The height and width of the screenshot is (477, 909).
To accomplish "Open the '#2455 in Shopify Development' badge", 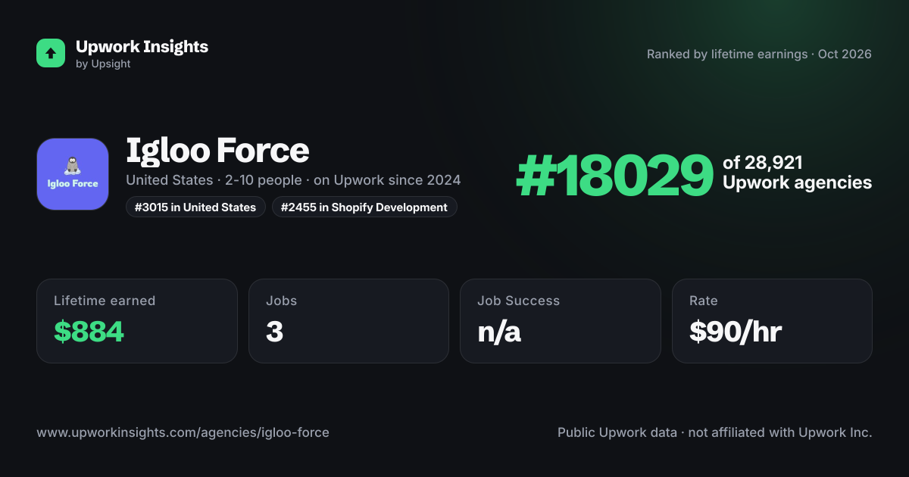I will pos(364,207).
